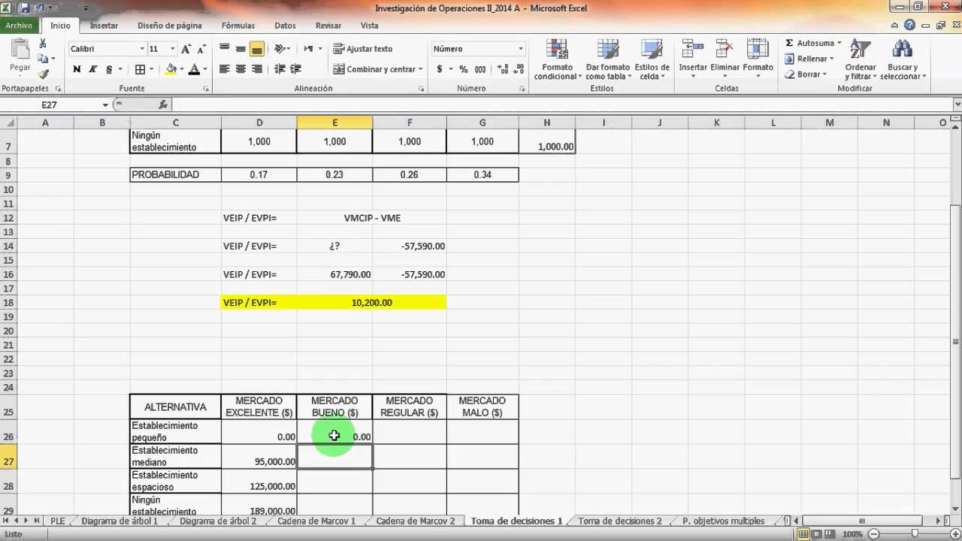This screenshot has height=541, width=962.
Task: Click the increase indent icon
Action: pos(296,69)
